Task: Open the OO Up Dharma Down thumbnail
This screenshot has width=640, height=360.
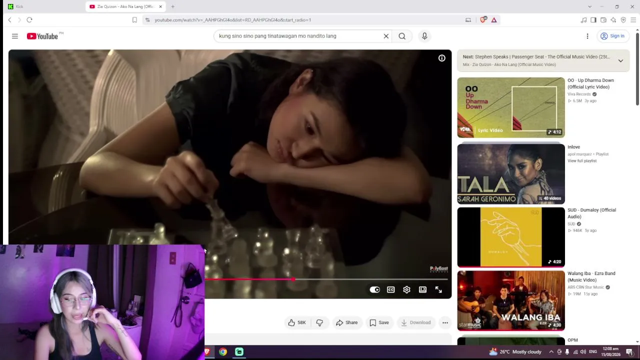Action: pyautogui.click(x=511, y=107)
